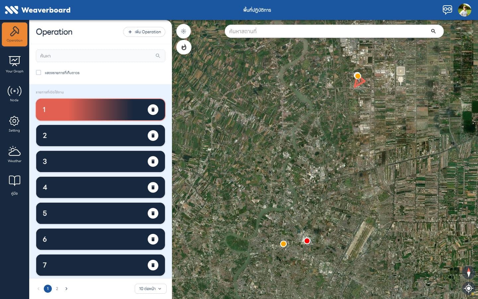The image size is (478, 299).
Task: Go to pagination page 2
Action: point(57,289)
